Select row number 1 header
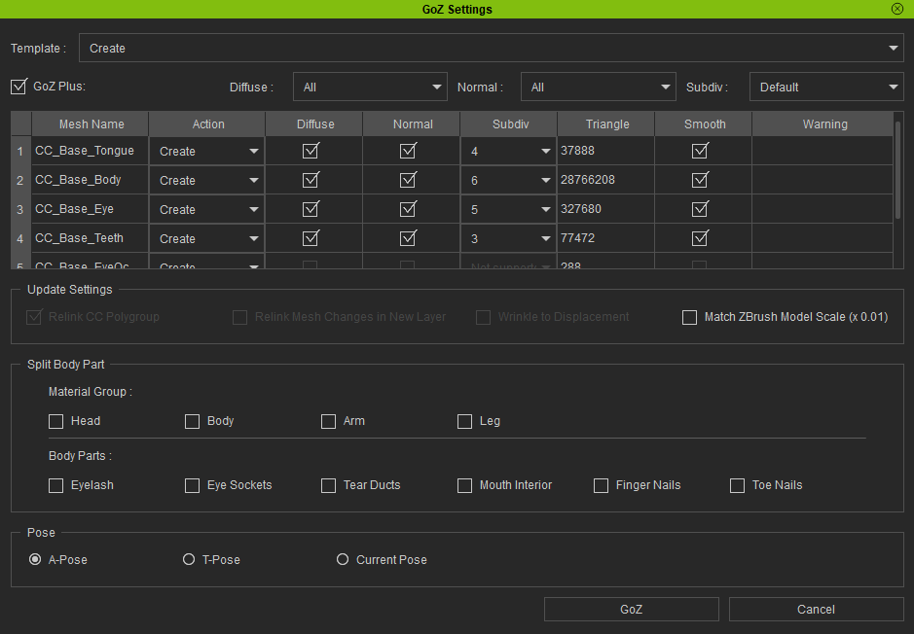The height and width of the screenshot is (634, 914). [x=20, y=152]
